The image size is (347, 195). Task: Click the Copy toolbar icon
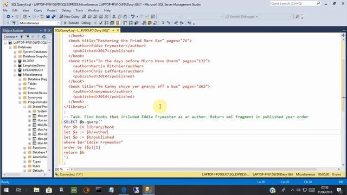(x=119, y=16)
